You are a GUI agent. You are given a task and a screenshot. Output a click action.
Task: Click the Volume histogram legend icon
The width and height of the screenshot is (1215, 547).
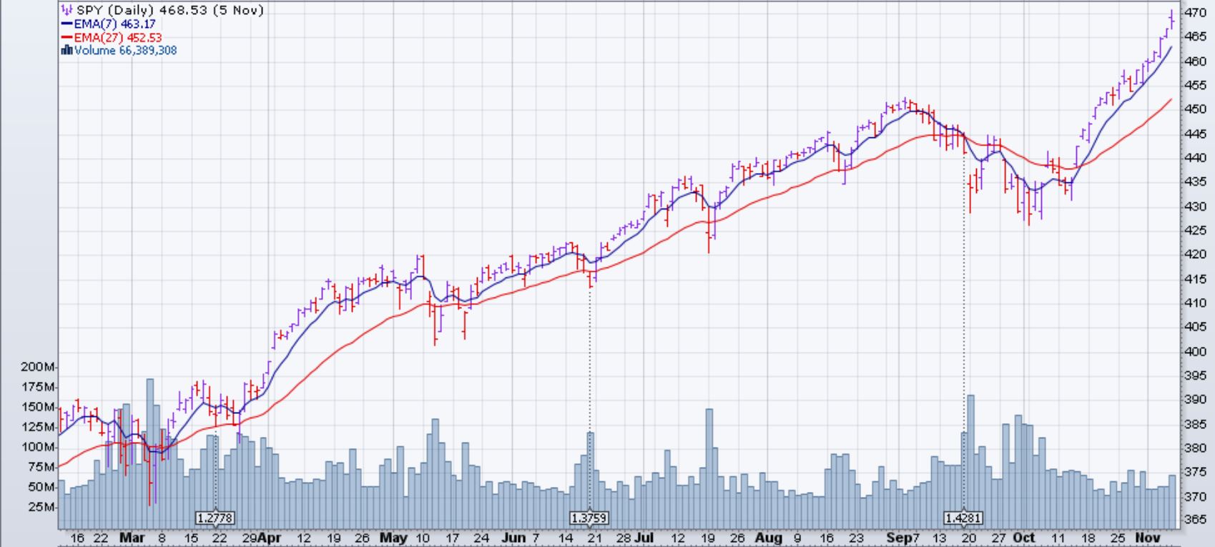pyautogui.click(x=67, y=51)
